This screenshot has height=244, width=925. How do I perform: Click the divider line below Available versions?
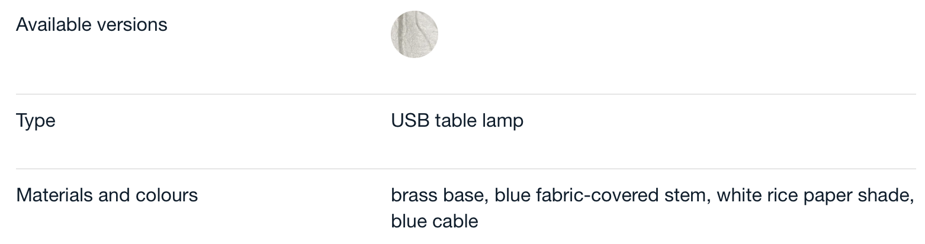click(x=465, y=94)
